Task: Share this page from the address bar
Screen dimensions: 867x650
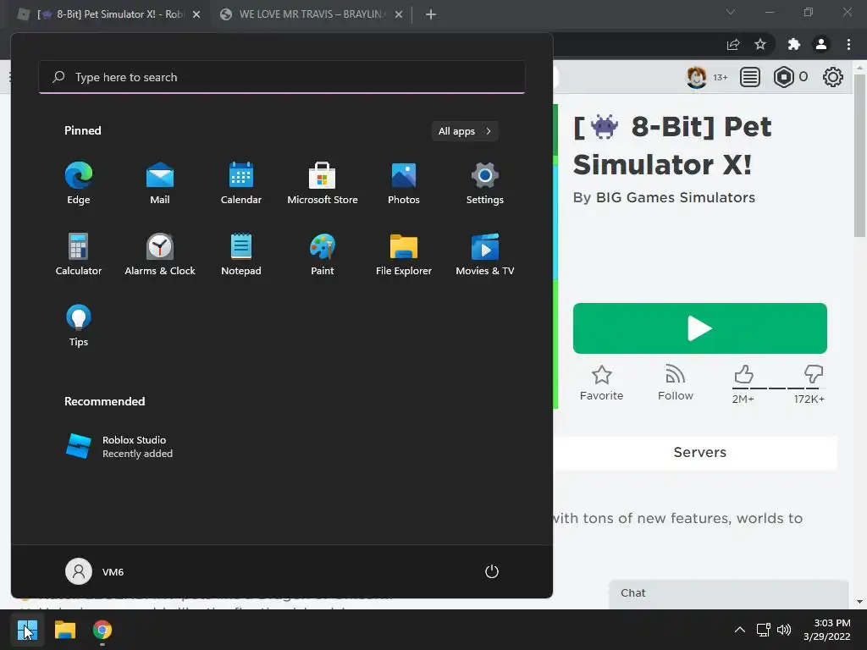Action: pyautogui.click(x=733, y=45)
